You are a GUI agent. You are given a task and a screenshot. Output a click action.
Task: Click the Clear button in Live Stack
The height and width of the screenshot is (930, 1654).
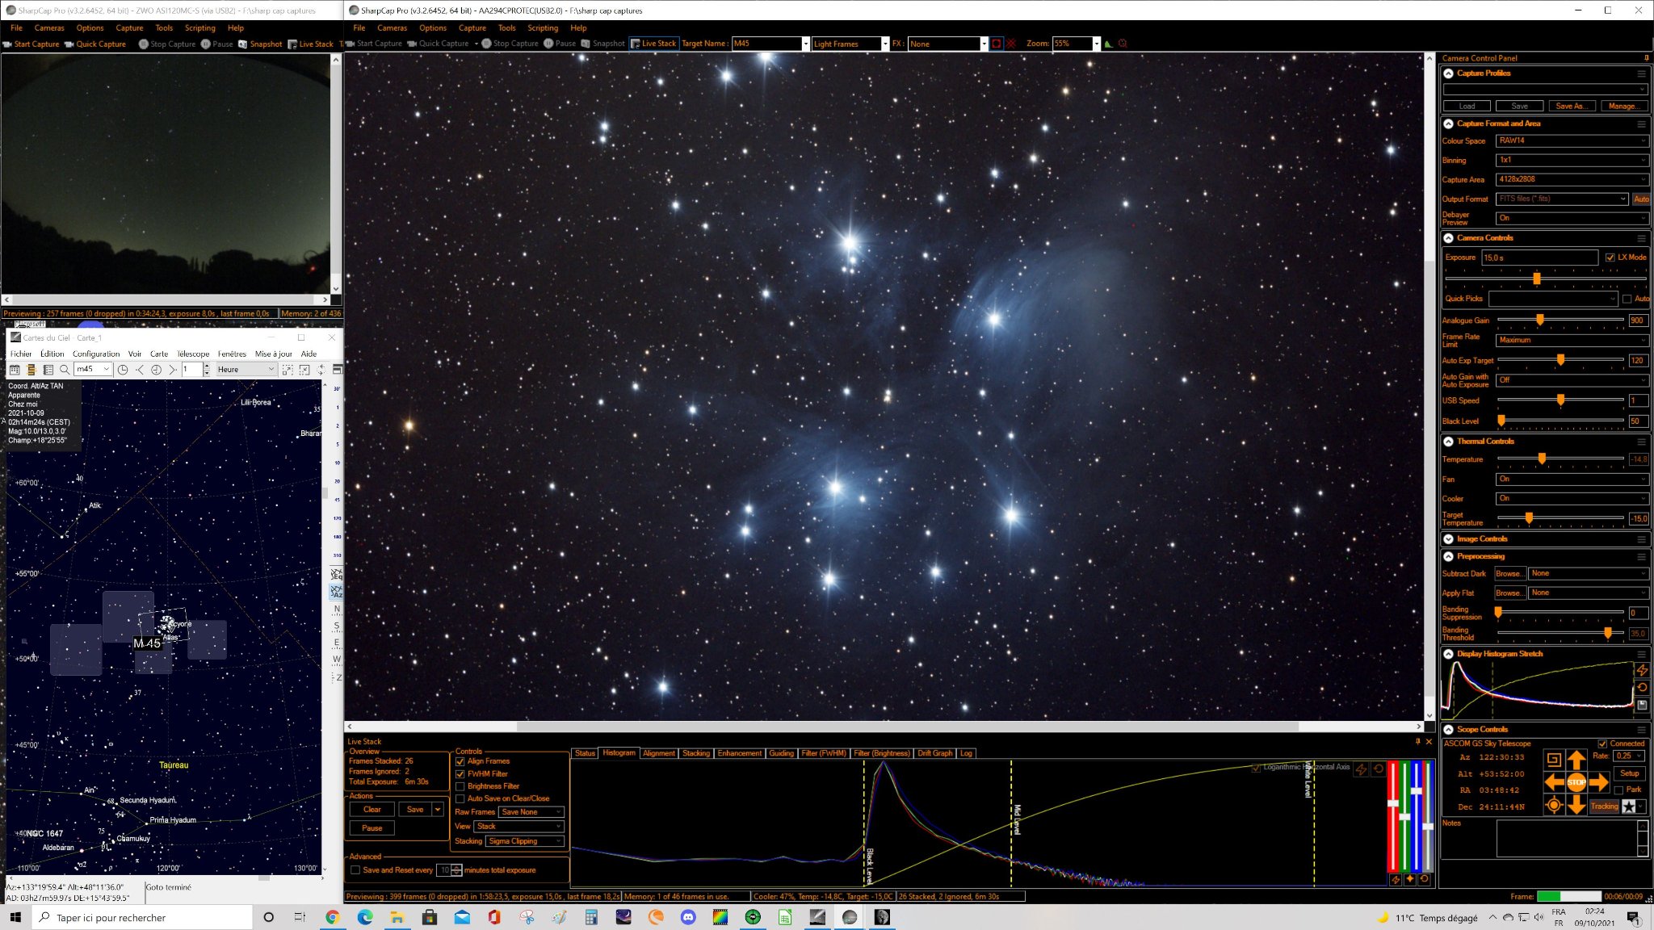(x=372, y=810)
